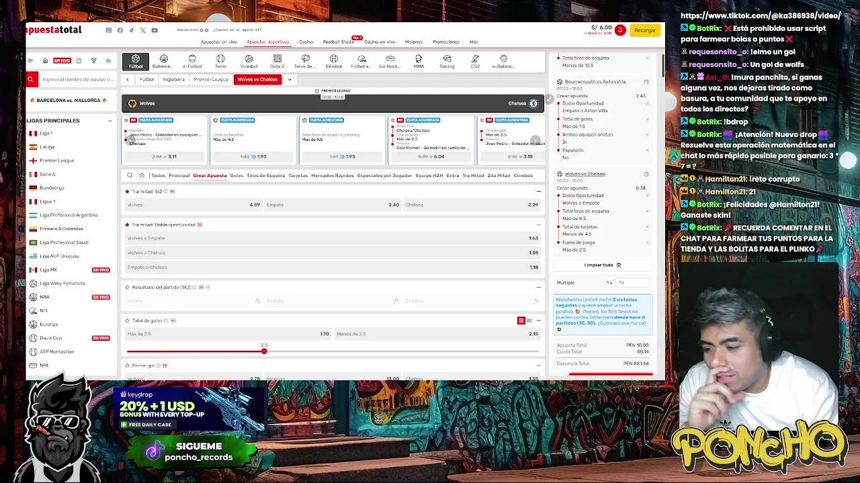The height and width of the screenshot is (483, 860).
Task: Select the Racing sport icon
Action: [x=447, y=62]
